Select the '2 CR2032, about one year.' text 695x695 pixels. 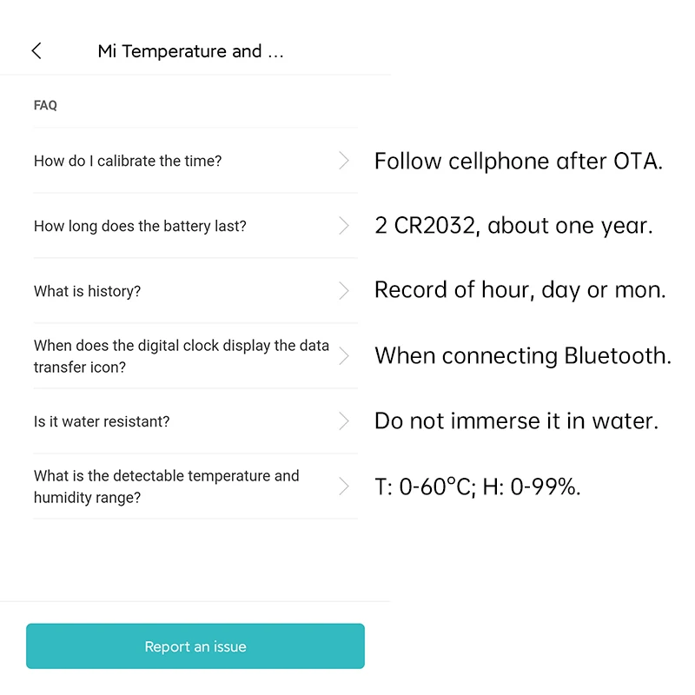tap(513, 226)
